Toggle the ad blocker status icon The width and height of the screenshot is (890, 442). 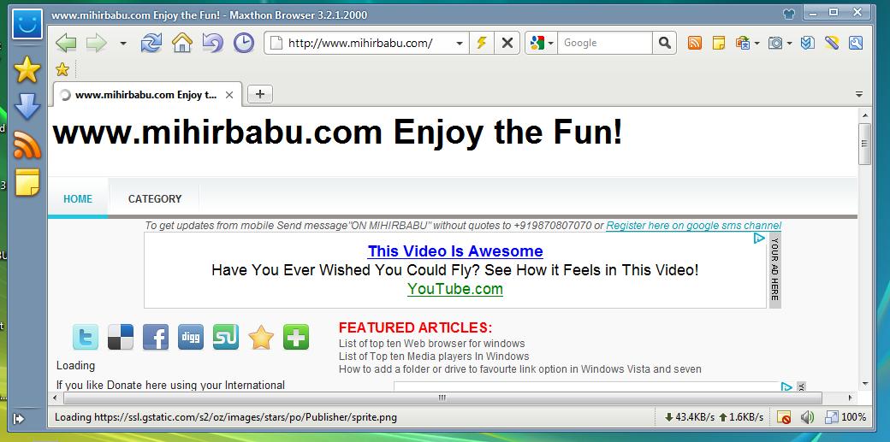784,417
